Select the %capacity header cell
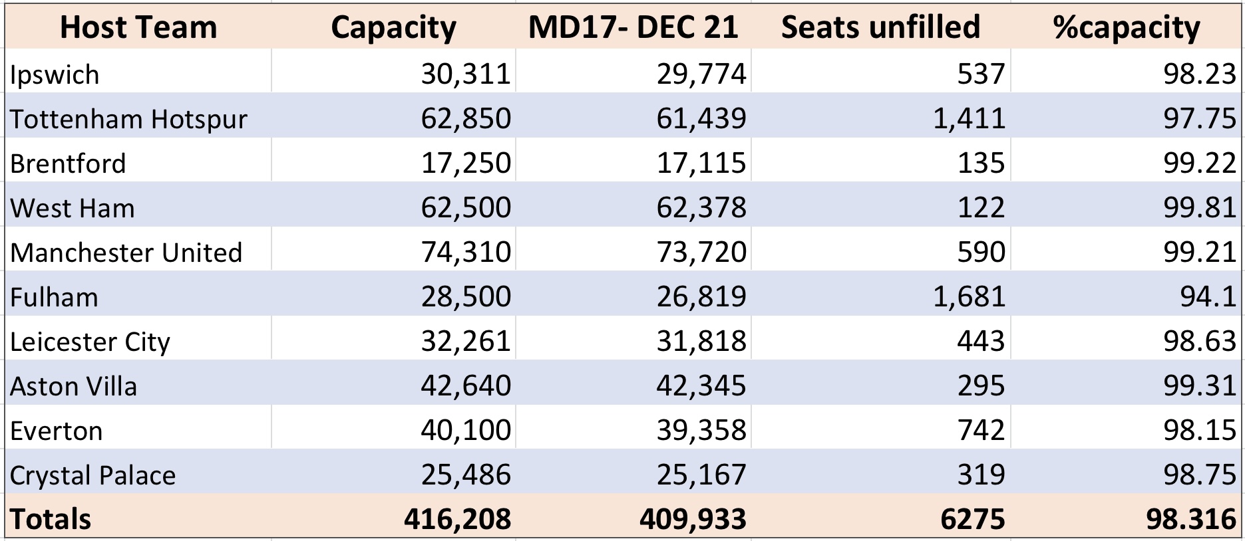 [1126, 27]
